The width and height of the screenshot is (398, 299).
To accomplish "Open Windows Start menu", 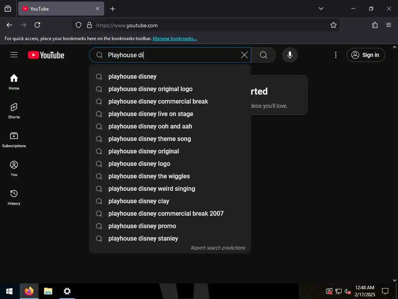I will tap(9, 291).
